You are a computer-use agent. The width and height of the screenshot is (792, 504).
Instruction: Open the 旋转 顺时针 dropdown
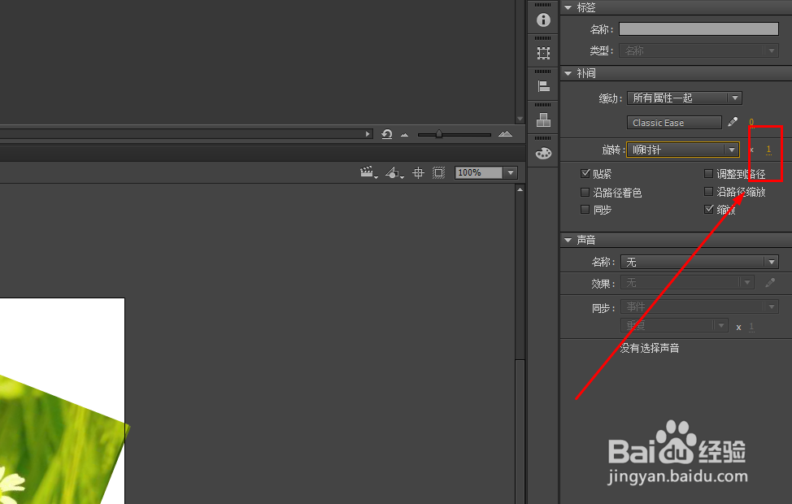pos(683,150)
